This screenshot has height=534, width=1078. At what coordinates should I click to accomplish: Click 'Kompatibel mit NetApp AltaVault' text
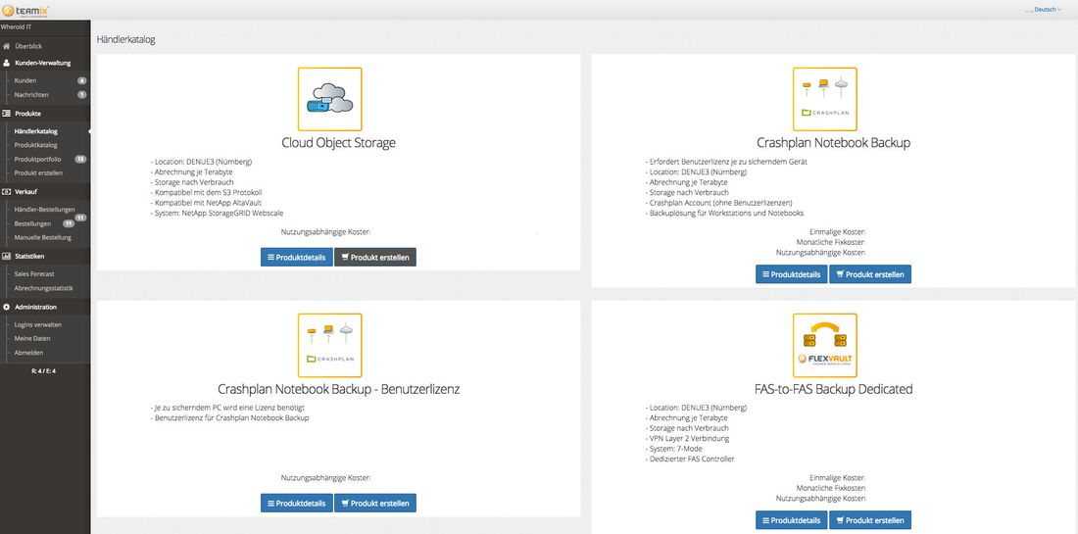coord(206,203)
